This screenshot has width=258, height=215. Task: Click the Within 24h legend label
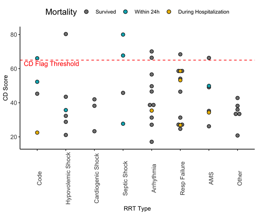[x=147, y=12]
